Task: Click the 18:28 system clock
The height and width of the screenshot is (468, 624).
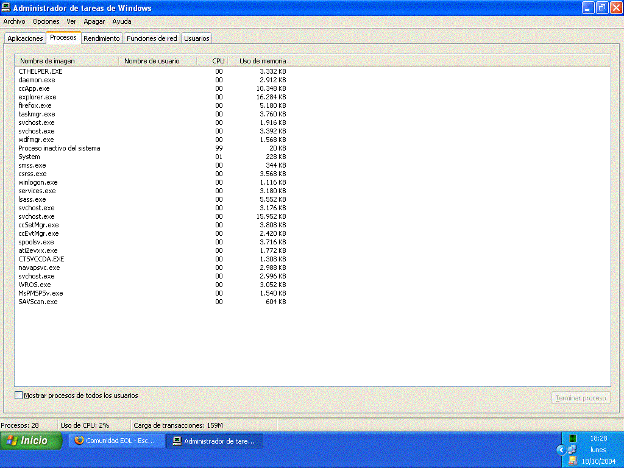Action: pyautogui.click(x=598, y=438)
